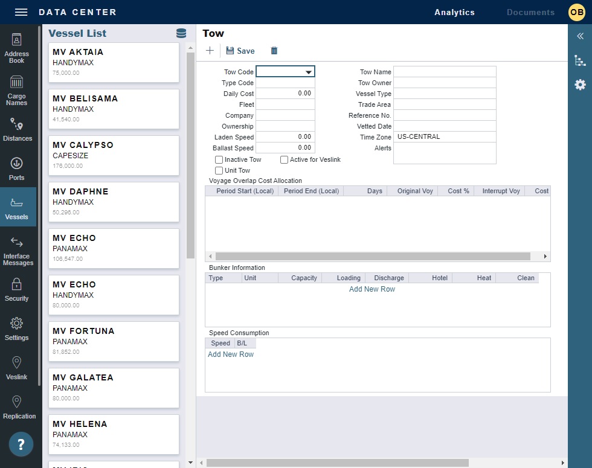Collapse the right panel with double chevron

(580, 36)
